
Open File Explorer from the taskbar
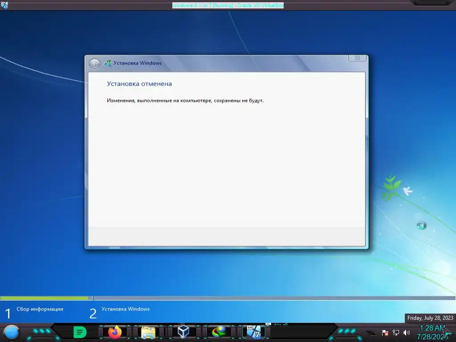148,332
